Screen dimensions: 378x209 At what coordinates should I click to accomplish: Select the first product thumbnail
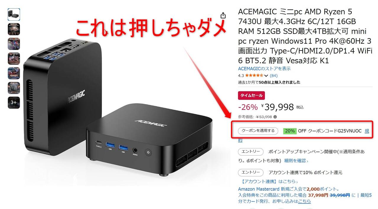click(14, 14)
